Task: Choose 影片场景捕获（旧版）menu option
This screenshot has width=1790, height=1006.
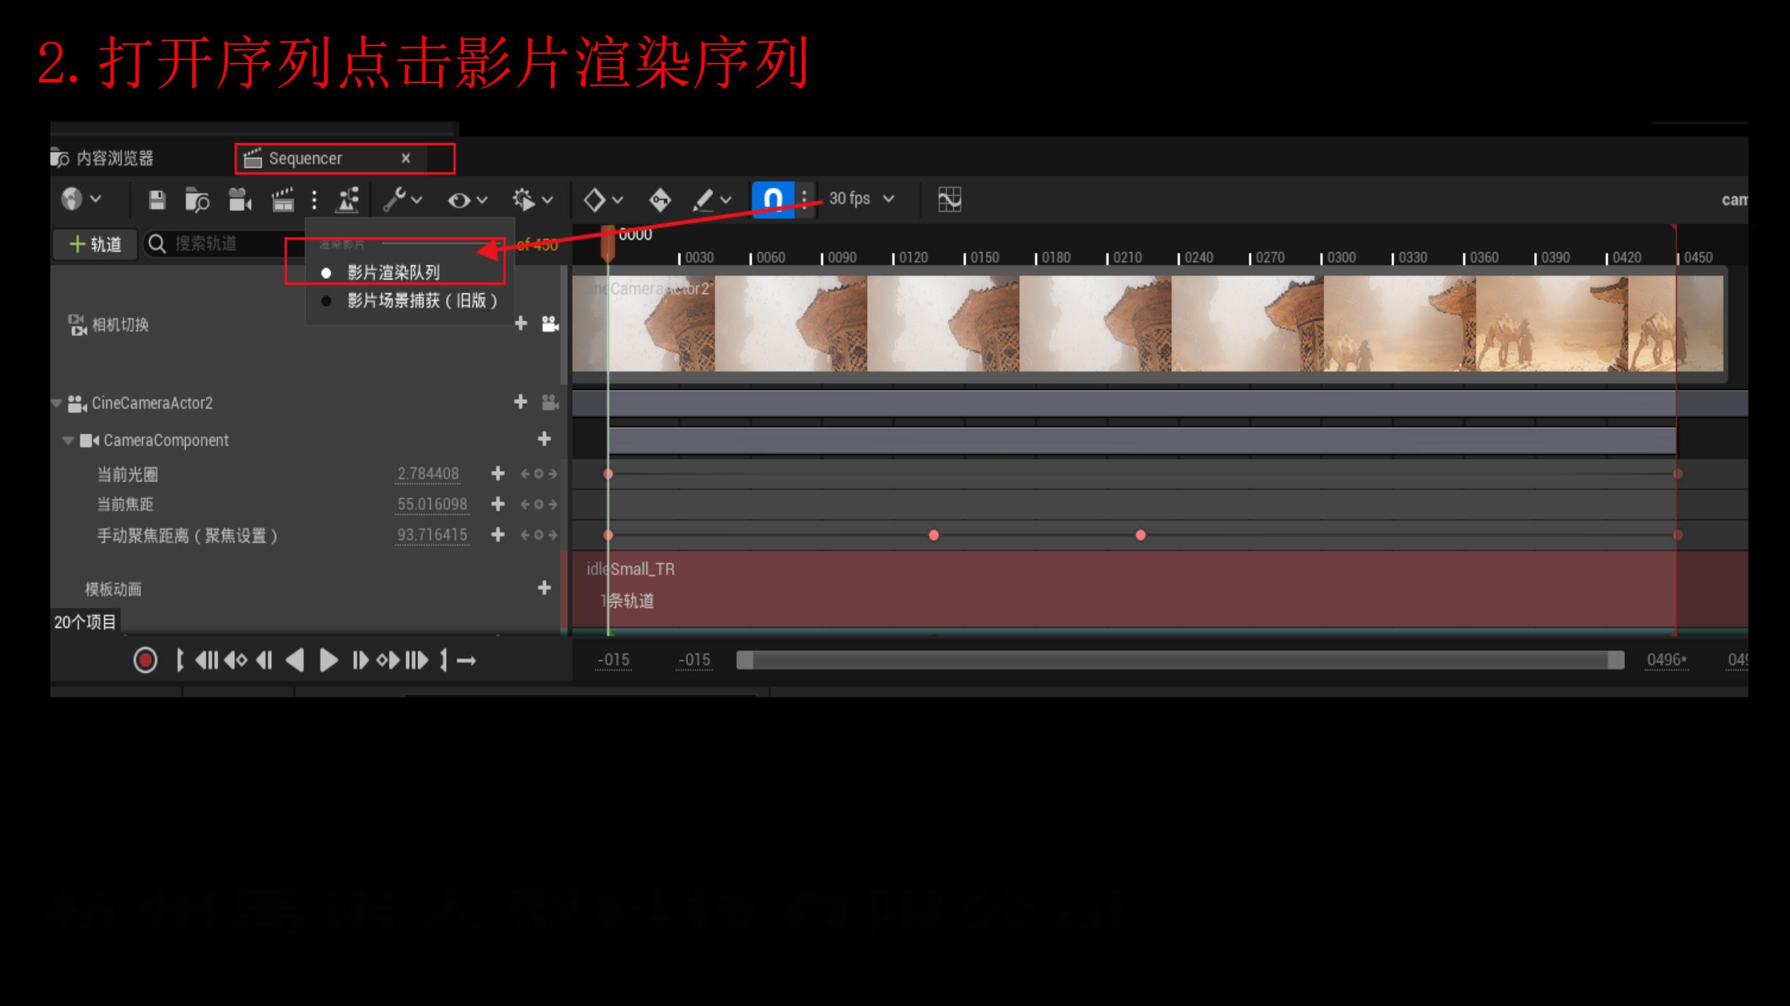Action: pyautogui.click(x=410, y=301)
